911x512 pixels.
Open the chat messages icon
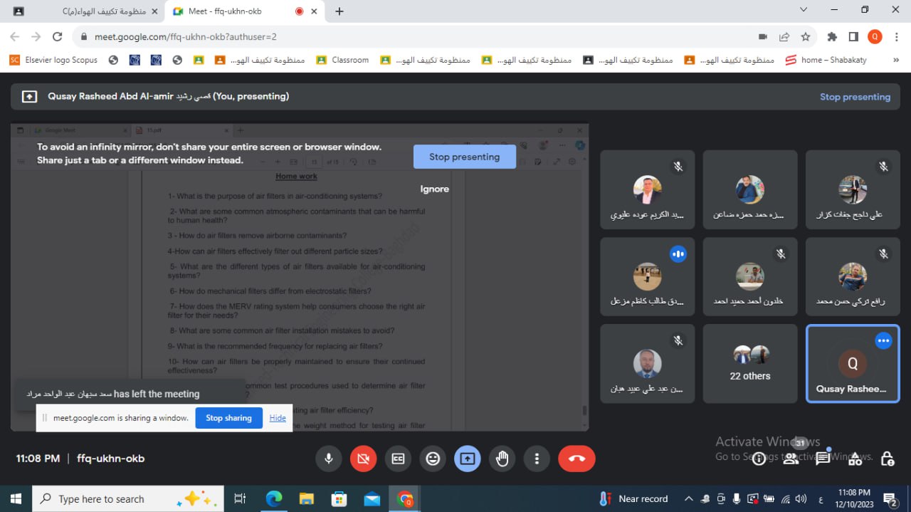pos(823,459)
